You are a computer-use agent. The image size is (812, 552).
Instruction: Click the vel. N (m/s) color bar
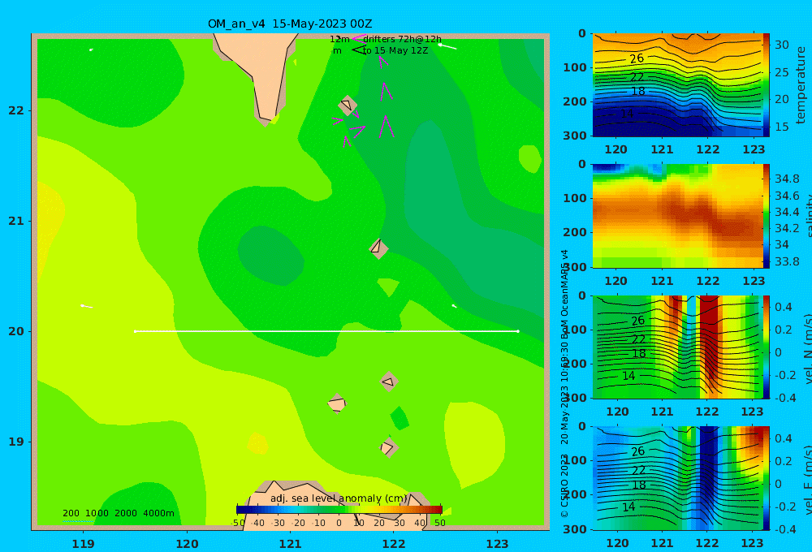766,347
